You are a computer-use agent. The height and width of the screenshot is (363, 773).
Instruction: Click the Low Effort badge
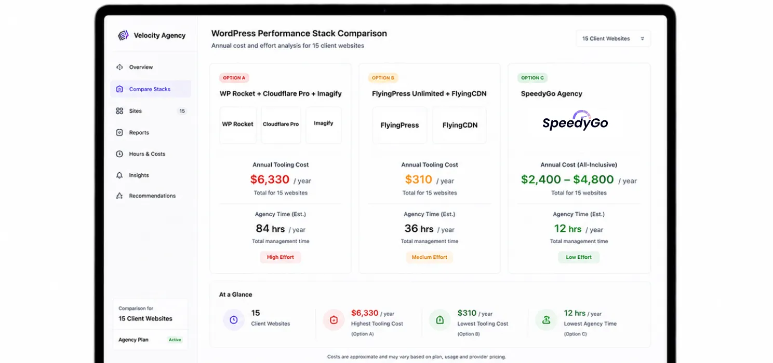[579, 257]
